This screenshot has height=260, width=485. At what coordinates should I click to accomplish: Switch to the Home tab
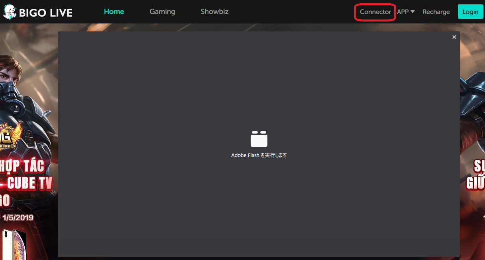(x=114, y=12)
